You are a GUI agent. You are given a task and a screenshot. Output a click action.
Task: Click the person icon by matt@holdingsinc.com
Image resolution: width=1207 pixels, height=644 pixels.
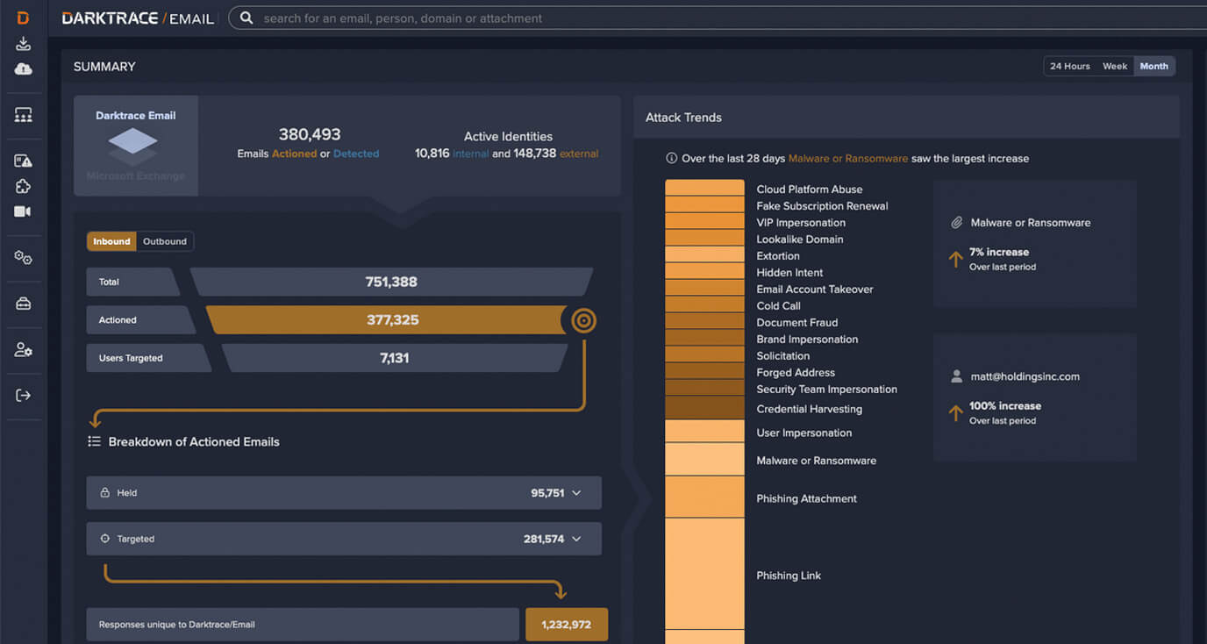957,376
